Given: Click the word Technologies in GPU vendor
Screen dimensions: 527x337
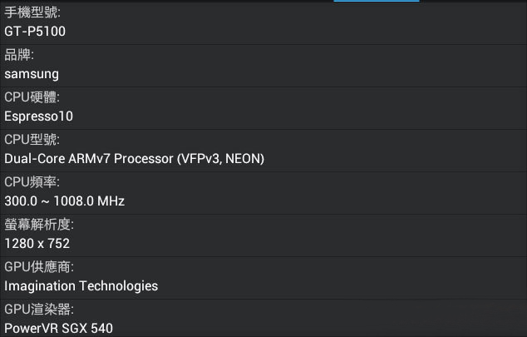Looking at the screenshot, I should (x=118, y=285).
